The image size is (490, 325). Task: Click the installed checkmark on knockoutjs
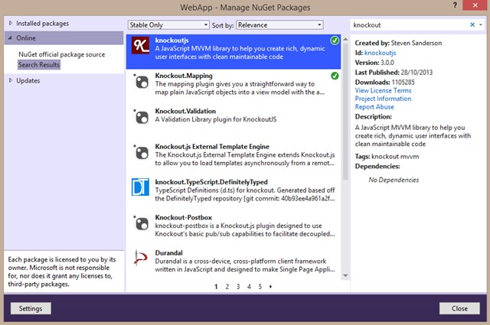click(335, 41)
